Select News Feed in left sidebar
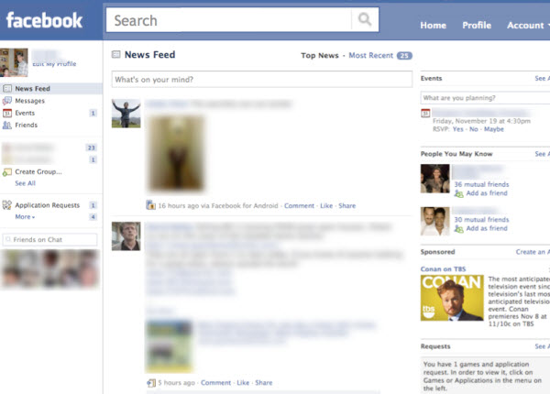The image size is (550, 394). coord(51,89)
